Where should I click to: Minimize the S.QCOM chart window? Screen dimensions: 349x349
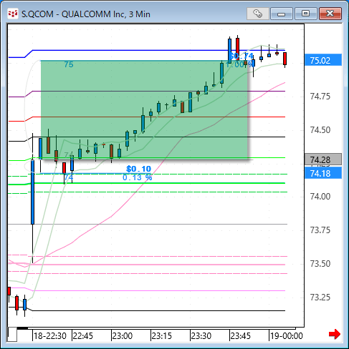(282, 14)
